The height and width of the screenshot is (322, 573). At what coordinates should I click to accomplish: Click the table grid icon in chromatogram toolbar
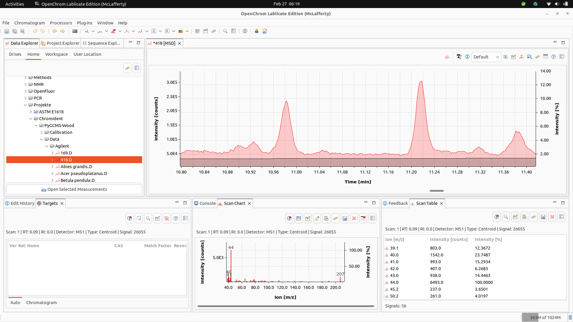(546, 57)
